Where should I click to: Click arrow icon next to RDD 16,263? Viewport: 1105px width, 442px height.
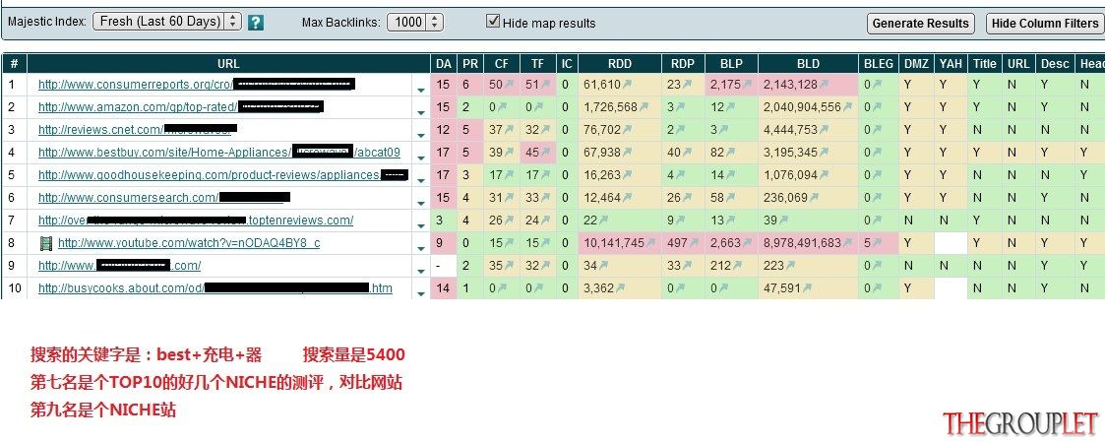coord(627,175)
